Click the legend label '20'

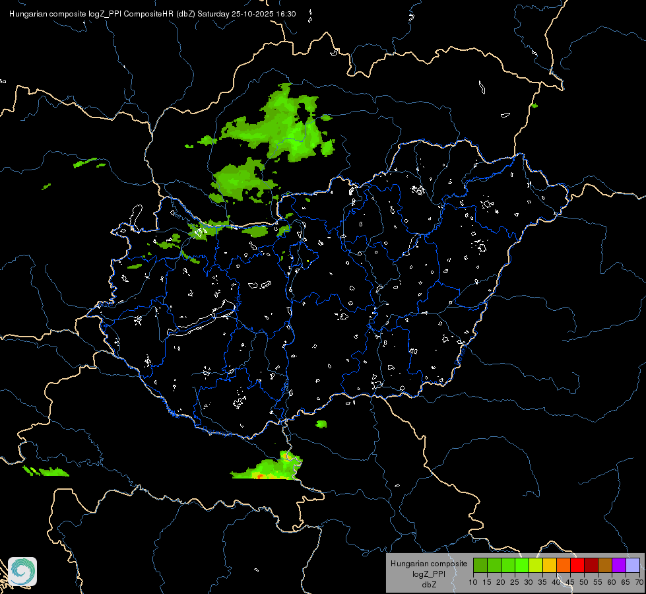pos(501,583)
